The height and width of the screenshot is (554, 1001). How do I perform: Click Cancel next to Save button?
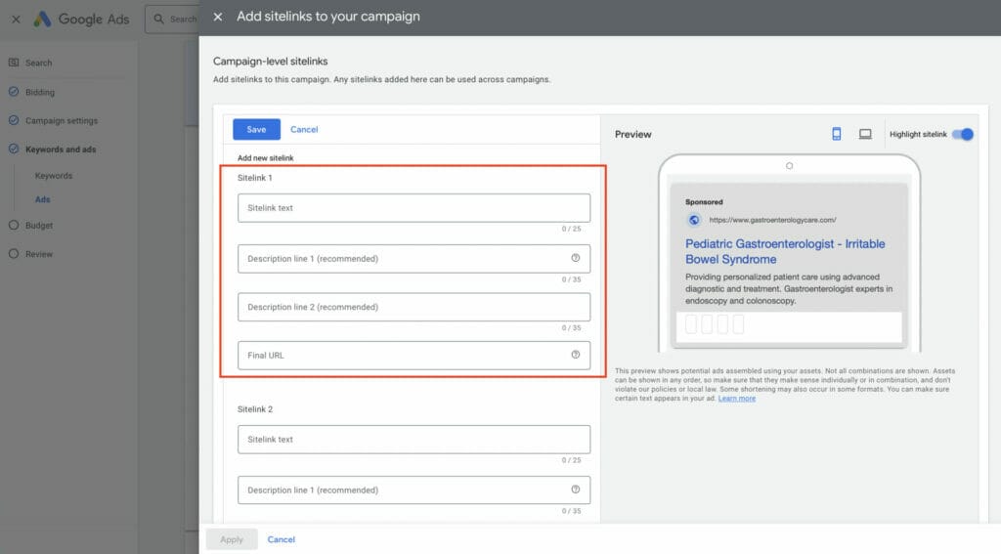(x=304, y=129)
